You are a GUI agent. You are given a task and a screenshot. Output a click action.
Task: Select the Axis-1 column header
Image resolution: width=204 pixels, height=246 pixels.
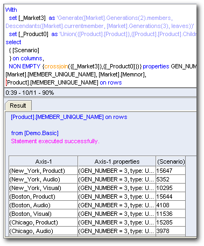coord(44,161)
